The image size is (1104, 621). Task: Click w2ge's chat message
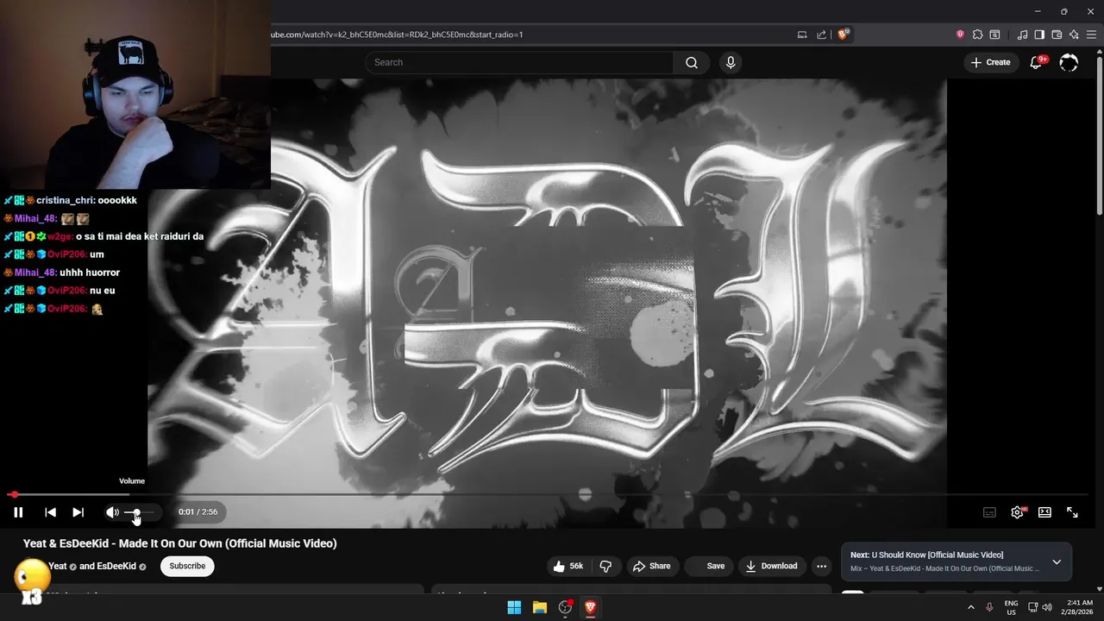click(x=103, y=236)
